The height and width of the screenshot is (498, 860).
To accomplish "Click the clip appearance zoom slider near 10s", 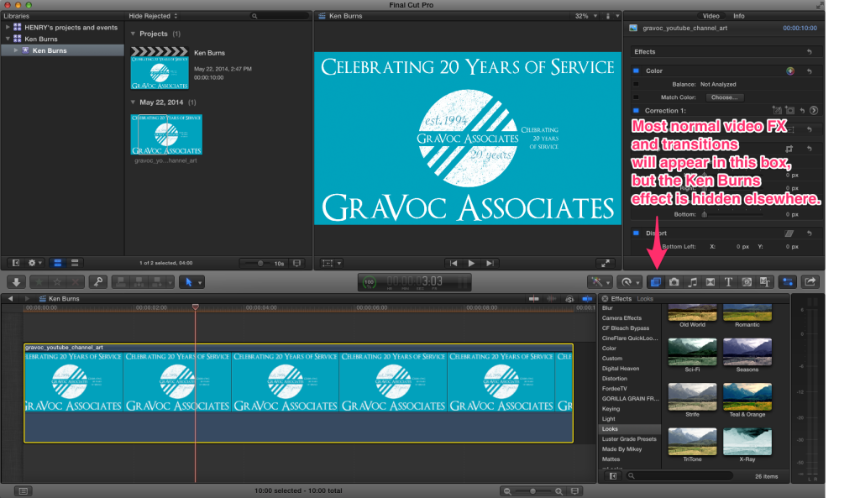I will click(260, 262).
